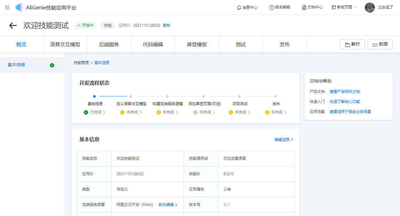
Task: Click the 项目测试 step label
Action: pyautogui.click(x=240, y=104)
